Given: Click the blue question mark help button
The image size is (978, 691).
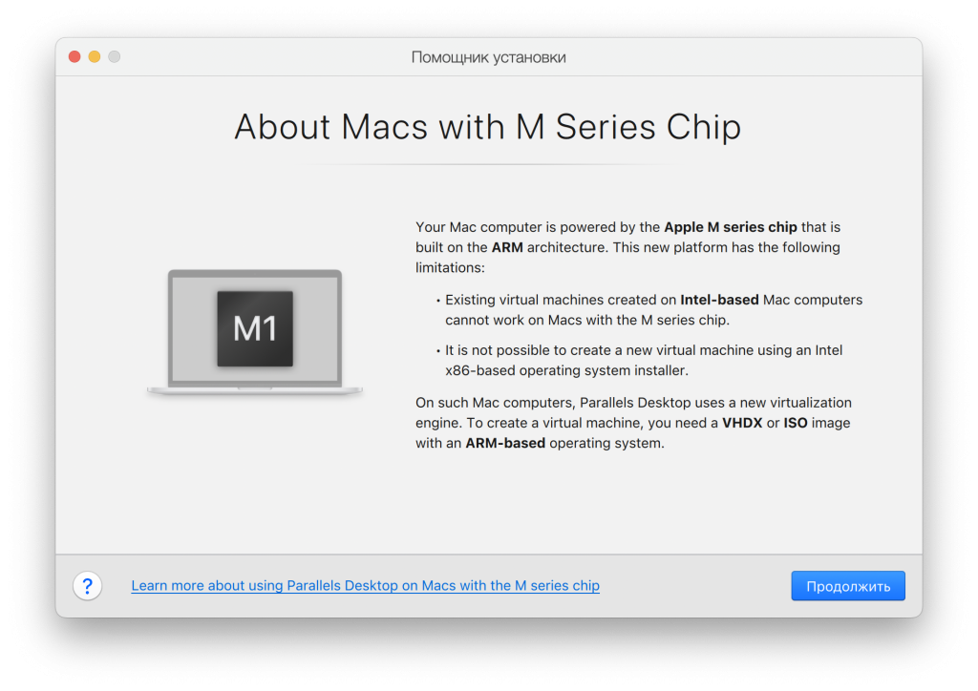Looking at the screenshot, I should [87, 586].
